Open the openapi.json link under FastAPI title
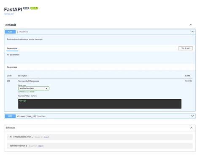The width and height of the screenshot is (200, 156). (9, 14)
